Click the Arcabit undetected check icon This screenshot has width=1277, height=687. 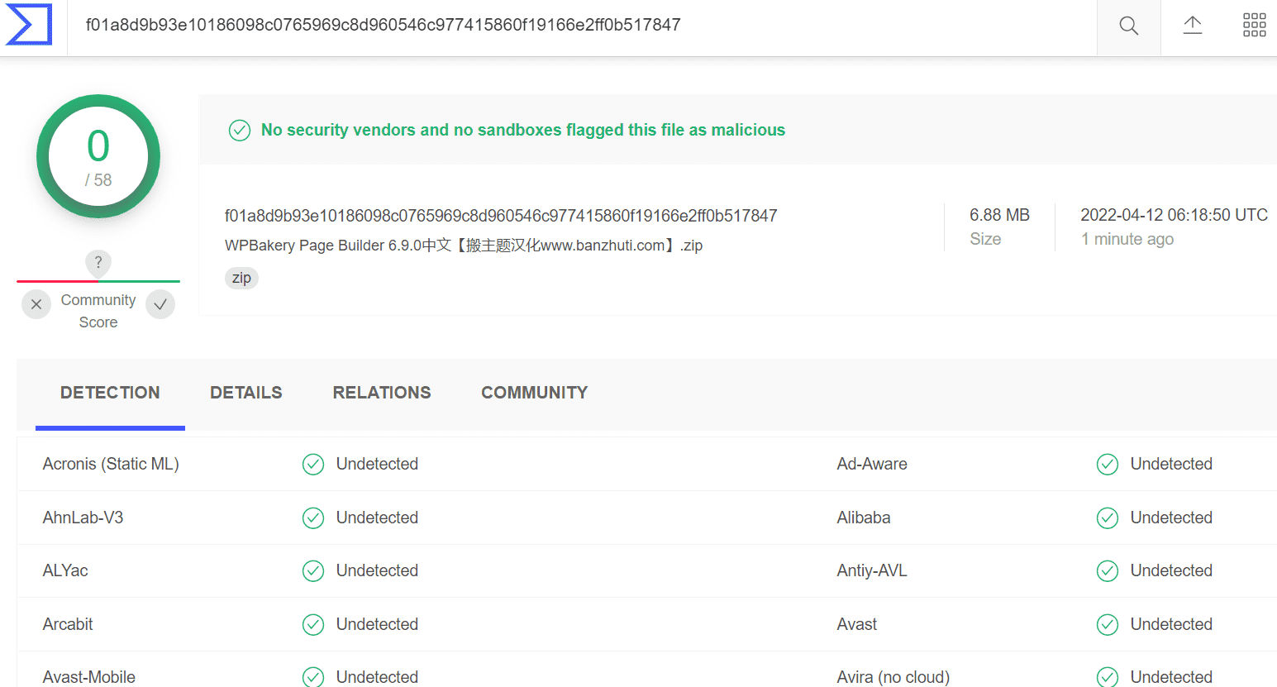point(313,625)
